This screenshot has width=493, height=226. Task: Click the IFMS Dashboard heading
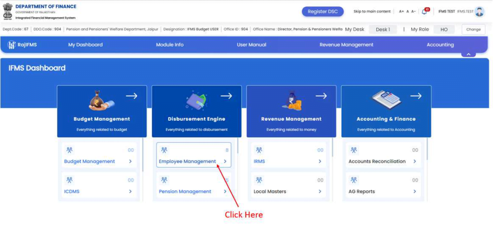click(37, 68)
